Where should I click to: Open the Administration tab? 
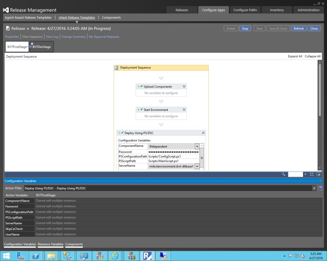[x=308, y=10]
